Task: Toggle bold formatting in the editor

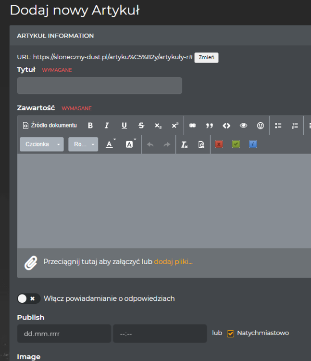Action: coord(90,126)
